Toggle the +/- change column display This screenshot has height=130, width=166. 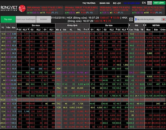86,30
